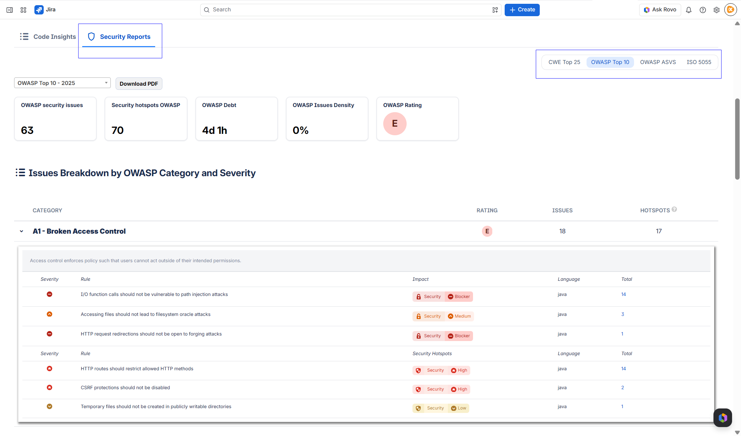
Task: Open total 1 link for temporary files rule
Action: pyautogui.click(x=622, y=406)
